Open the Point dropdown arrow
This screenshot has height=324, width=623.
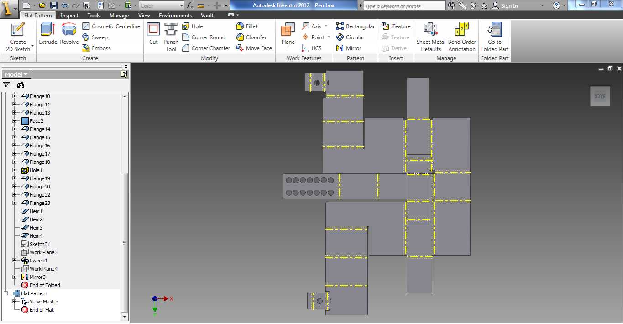coord(328,37)
